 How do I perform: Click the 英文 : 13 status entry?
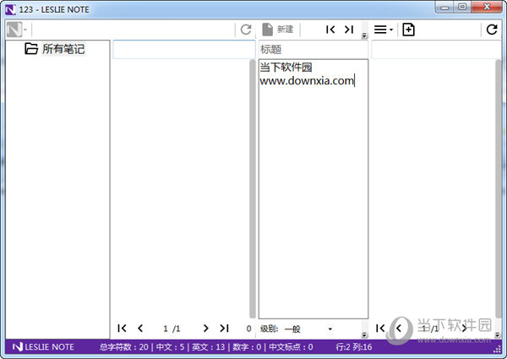208,347
